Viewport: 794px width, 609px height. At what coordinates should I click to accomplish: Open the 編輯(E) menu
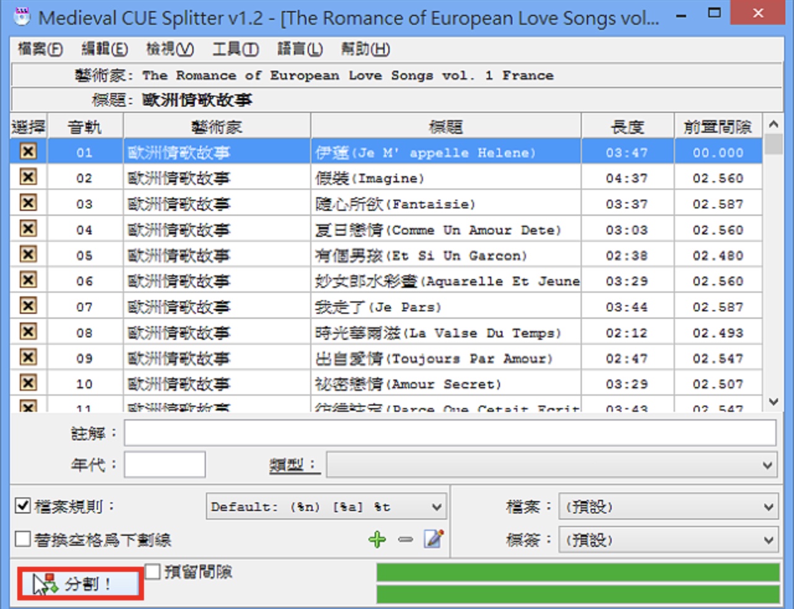click(x=105, y=49)
